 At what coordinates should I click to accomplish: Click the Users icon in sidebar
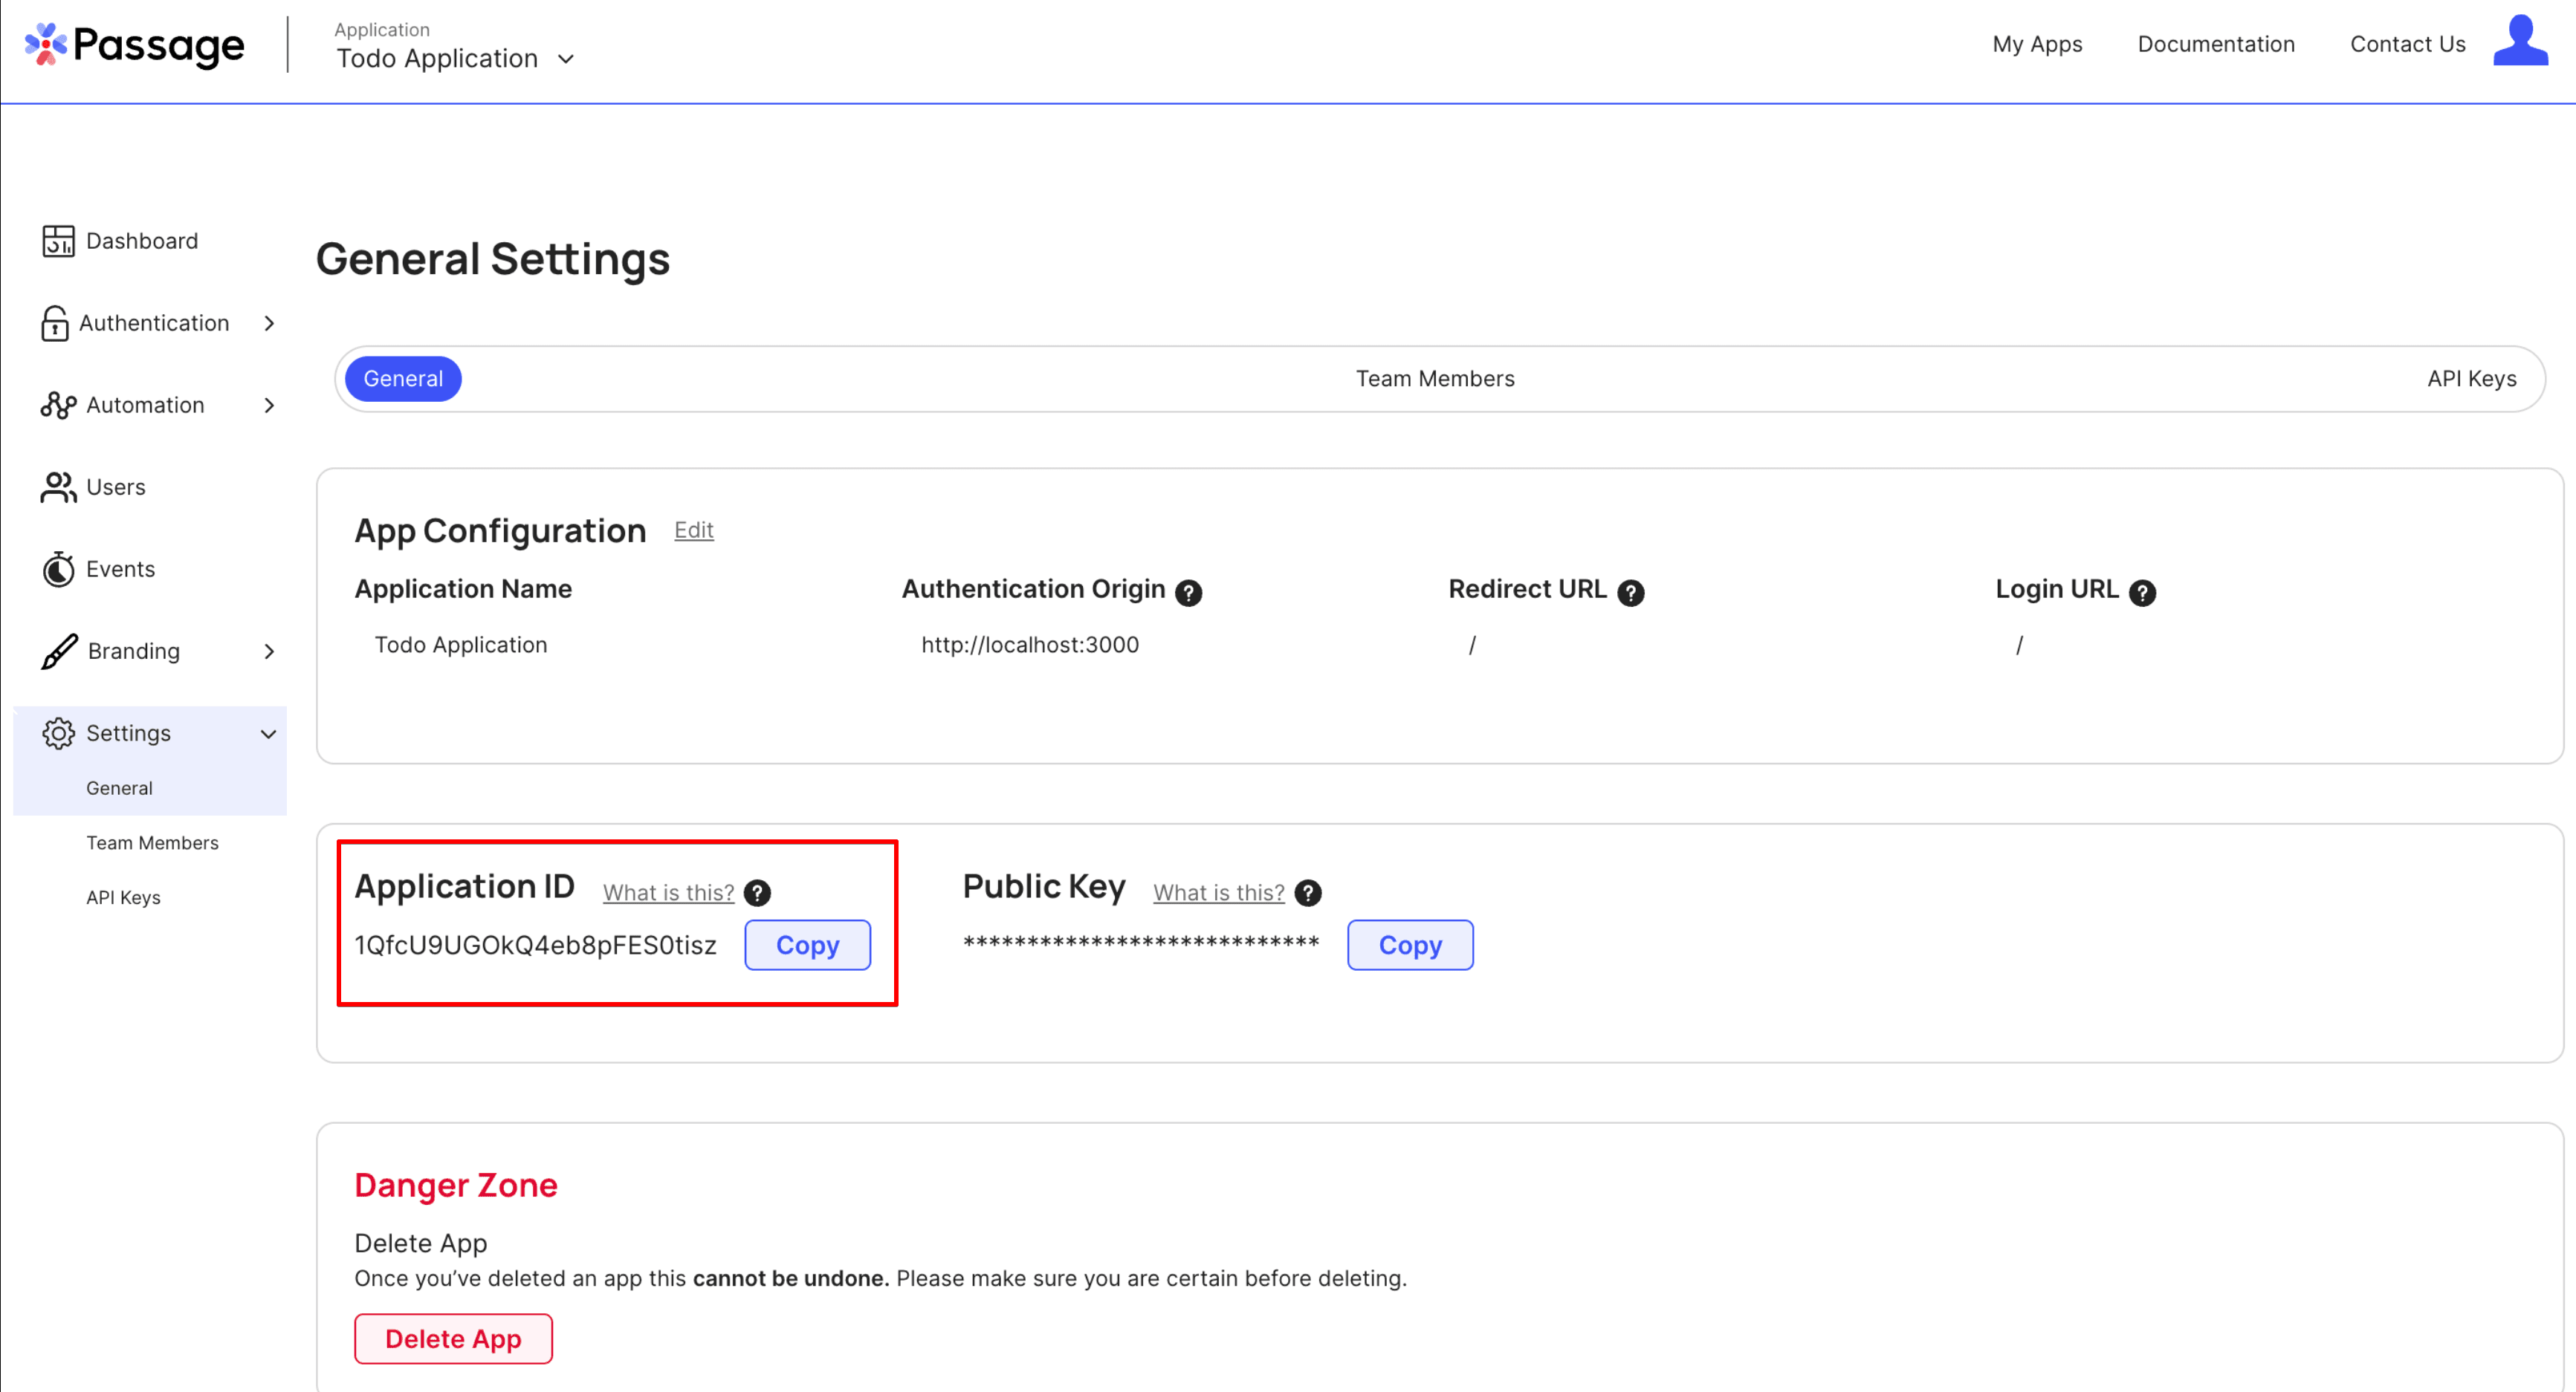(x=56, y=487)
